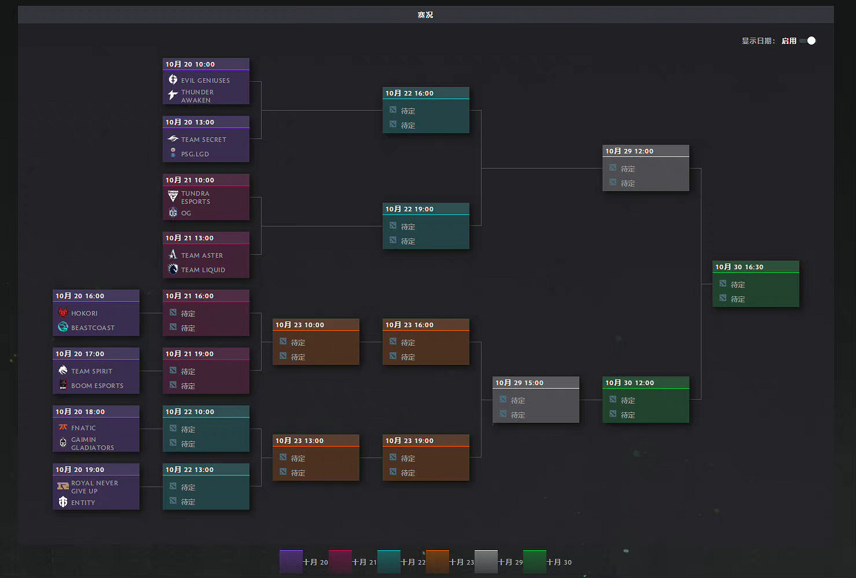Click the orange October 23 legend swatch
The height and width of the screenshot is (578, 856).
coord(437,562)
